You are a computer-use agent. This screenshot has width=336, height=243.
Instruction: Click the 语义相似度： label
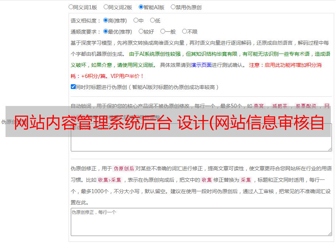tap(86, 21)
